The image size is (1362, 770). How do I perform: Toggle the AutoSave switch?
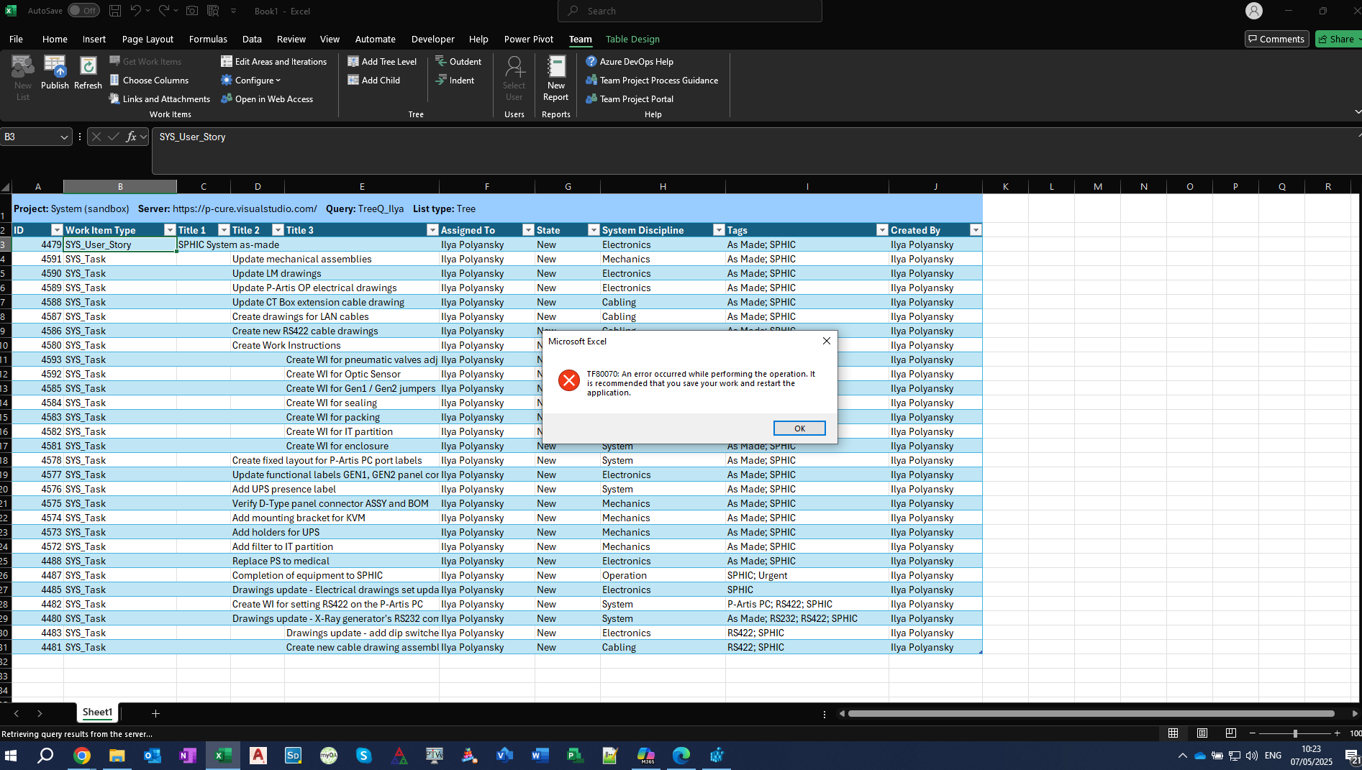83,11
